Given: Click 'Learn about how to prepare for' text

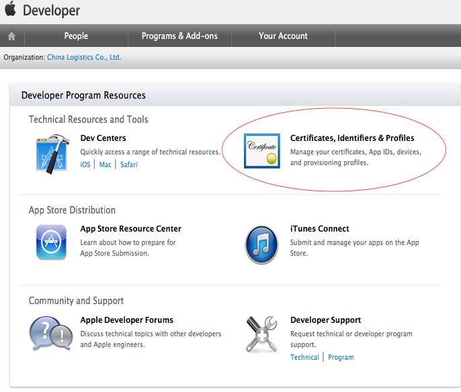Looking at the screenshot, I should pos(128,242).
